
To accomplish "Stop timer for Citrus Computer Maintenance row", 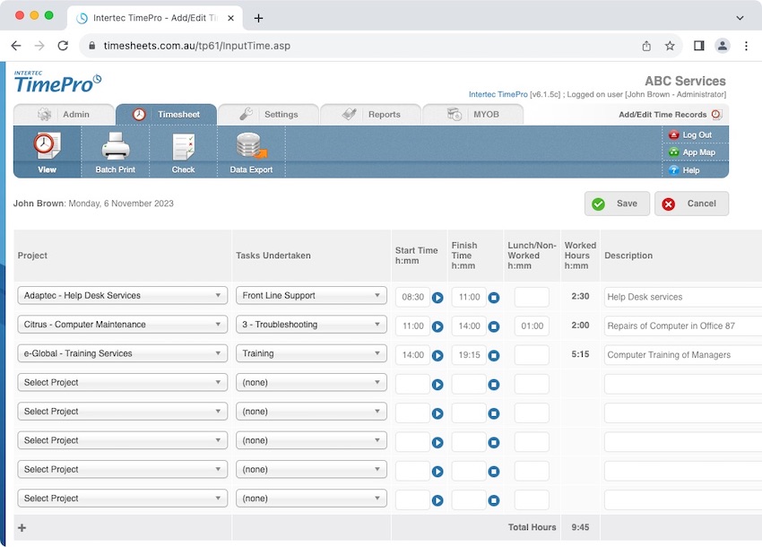I will tap(494, 326).
